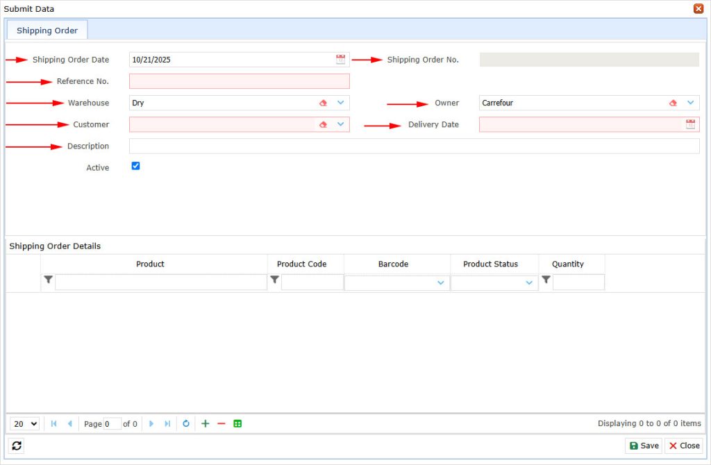This screenshot has width=711, height=465.
Task: Remove row using the red minus icon
Action: (221, 423)
